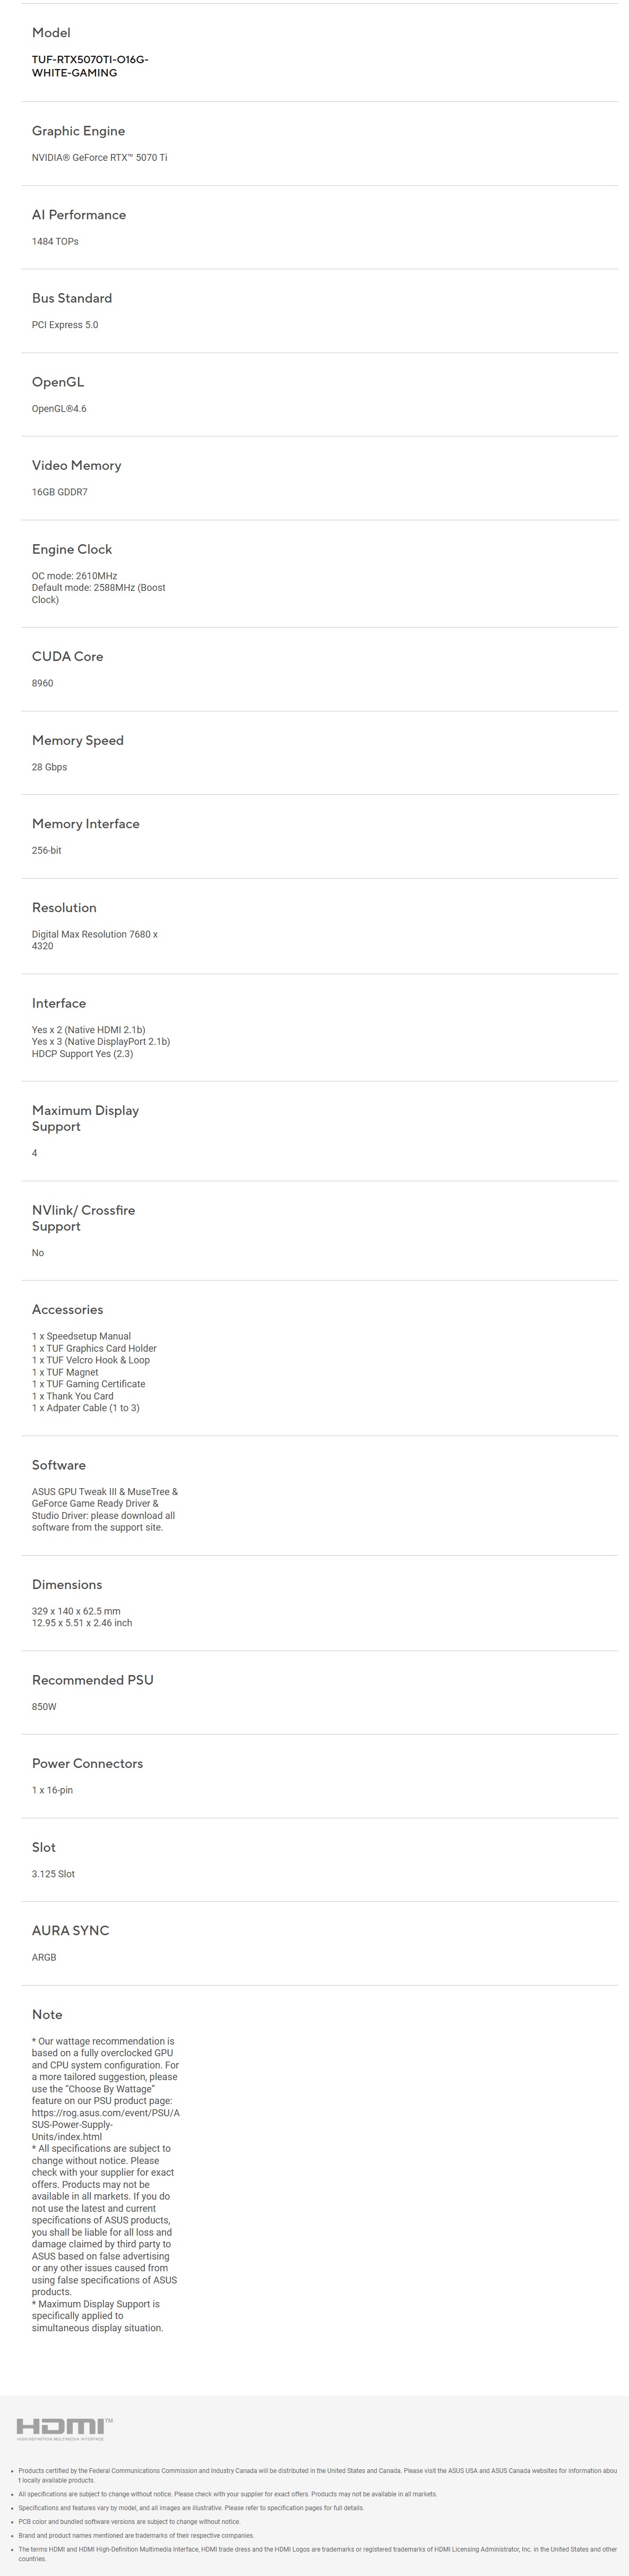Click the 850W recommended PSU value
629x2576 pixels.
click(x=44, y=1707)
